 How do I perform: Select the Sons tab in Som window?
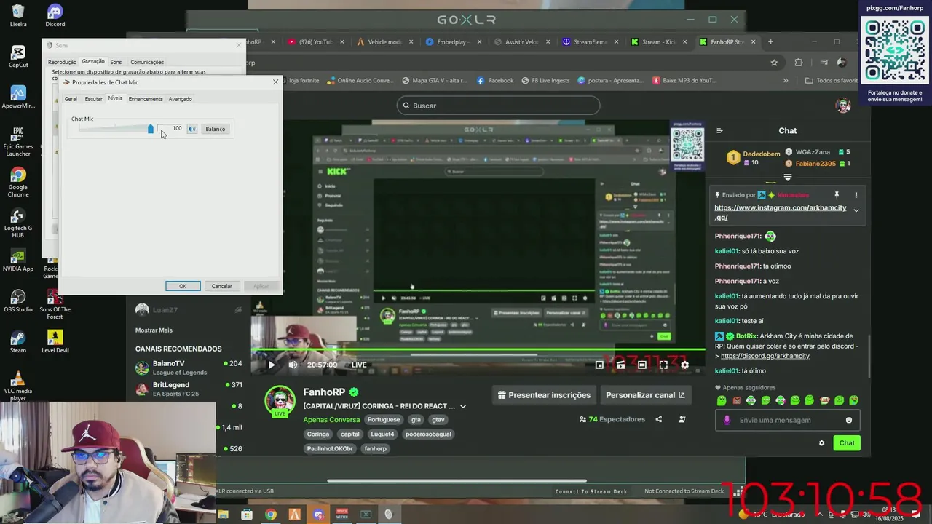coord(116,62)
